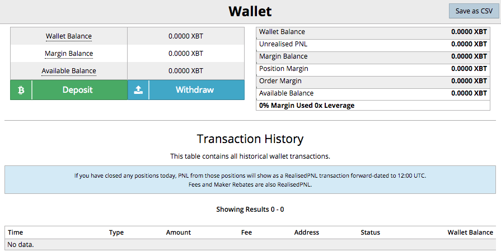501x252 pixels.
Task: Select the Position Margin row
Action: click(x=373, y=69)
